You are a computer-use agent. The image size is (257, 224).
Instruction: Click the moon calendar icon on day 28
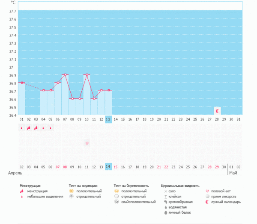(x=217, y=111)
